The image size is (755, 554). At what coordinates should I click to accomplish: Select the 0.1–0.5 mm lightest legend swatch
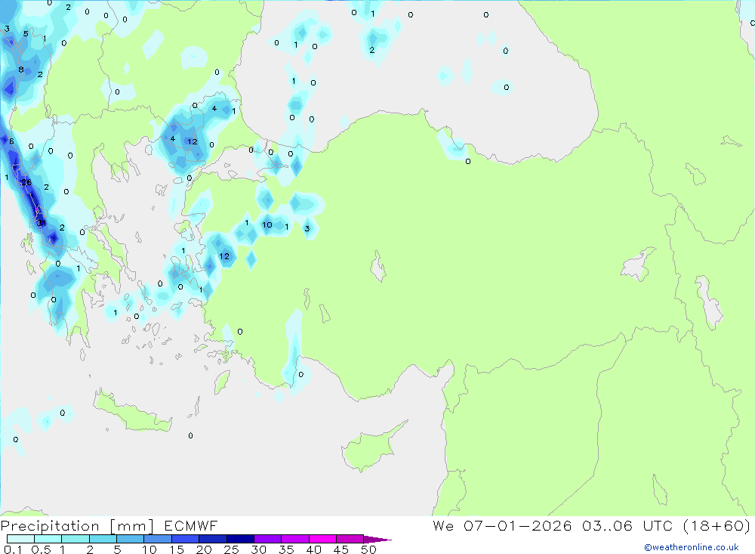(x=20, y=539)
